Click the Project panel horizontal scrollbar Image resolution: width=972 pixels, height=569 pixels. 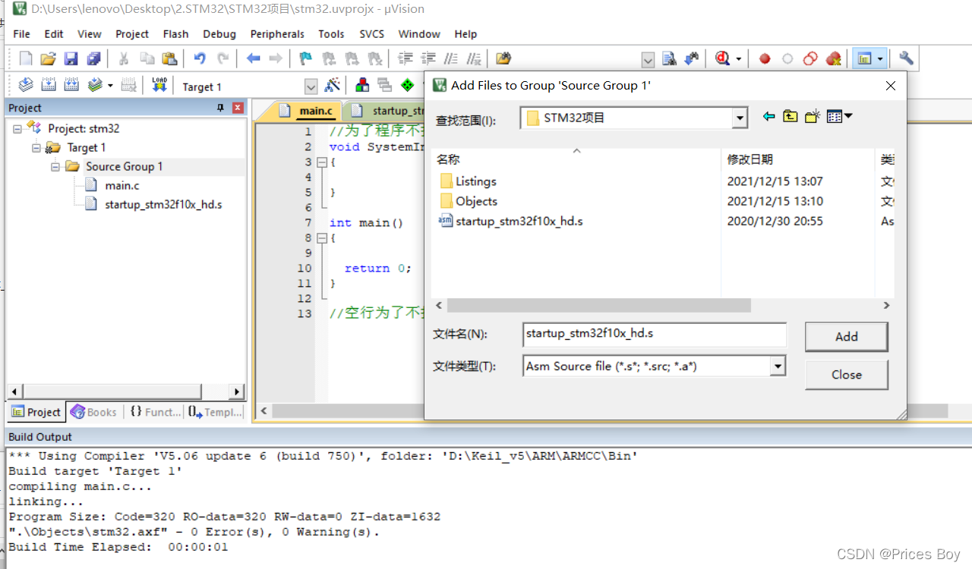(111, 391)
